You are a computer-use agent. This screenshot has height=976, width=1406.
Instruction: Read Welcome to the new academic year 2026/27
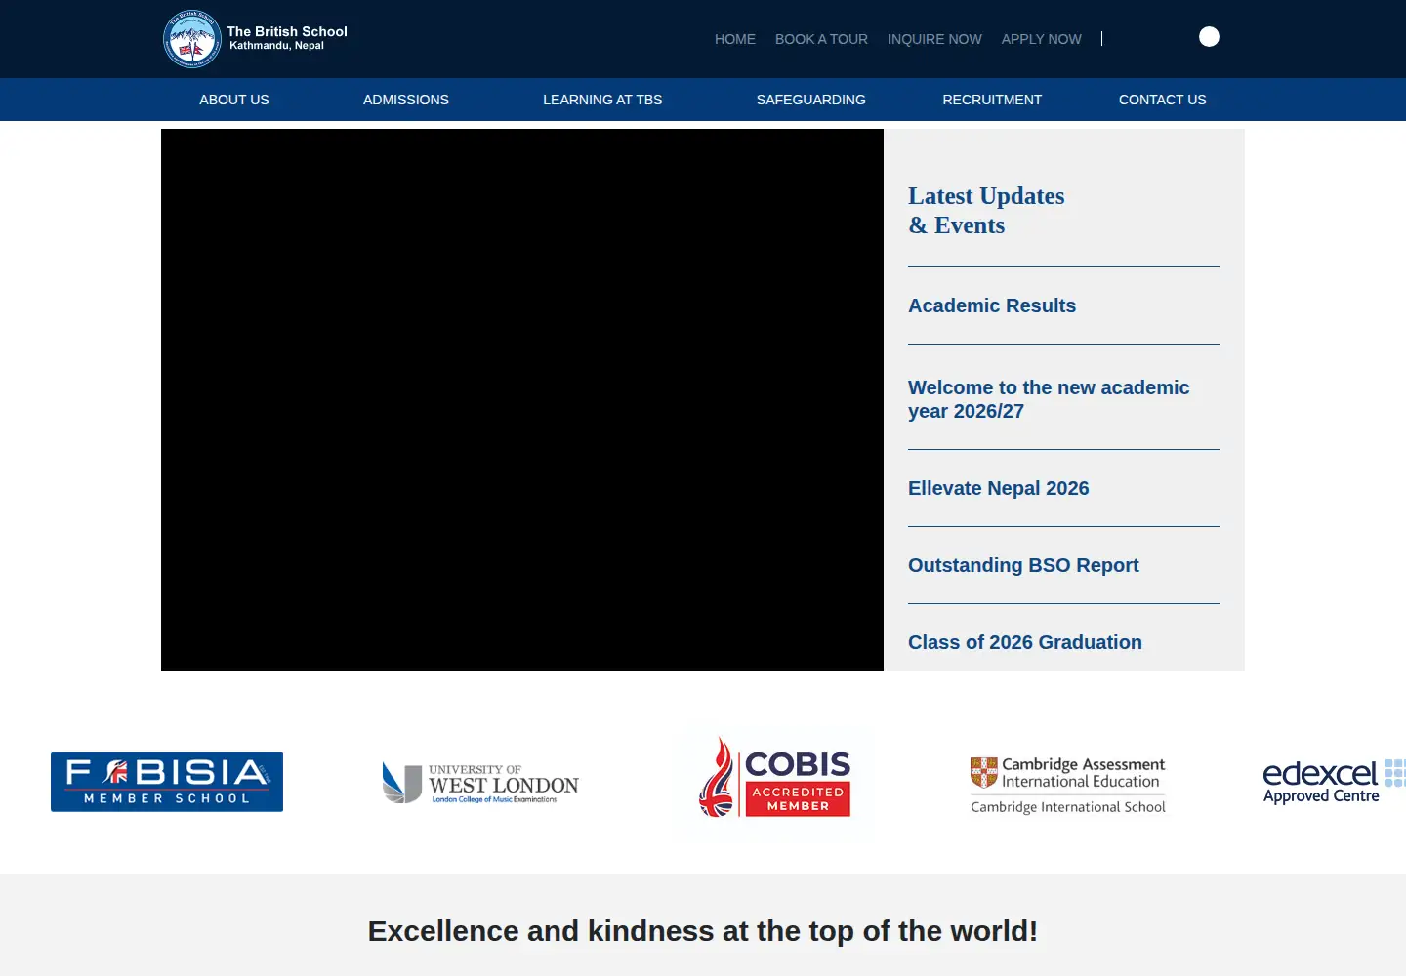[x=1049, y=399]
